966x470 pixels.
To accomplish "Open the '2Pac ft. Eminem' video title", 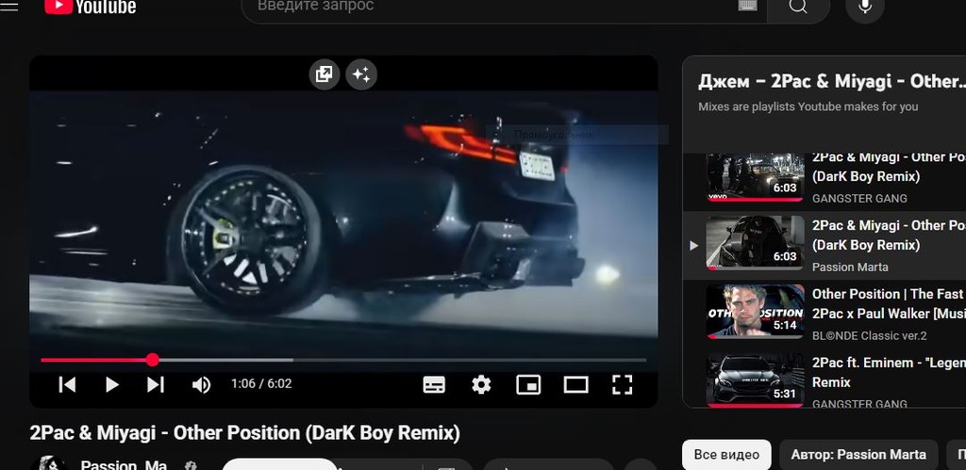I will coord(889,372).
